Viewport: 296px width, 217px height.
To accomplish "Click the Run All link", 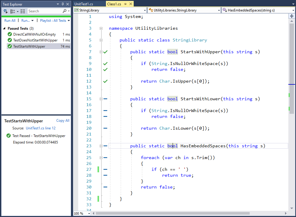I will [10, 21].
